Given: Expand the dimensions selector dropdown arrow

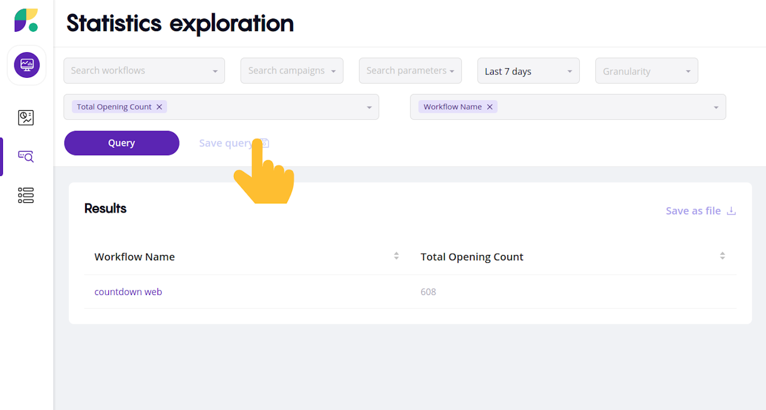Looking at the screenshot, I should tap(716, 107).
